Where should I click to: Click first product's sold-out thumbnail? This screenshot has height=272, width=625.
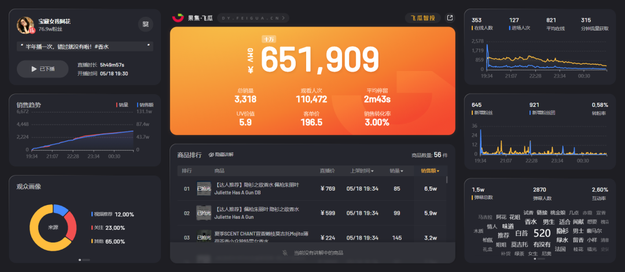pos(204,188)
